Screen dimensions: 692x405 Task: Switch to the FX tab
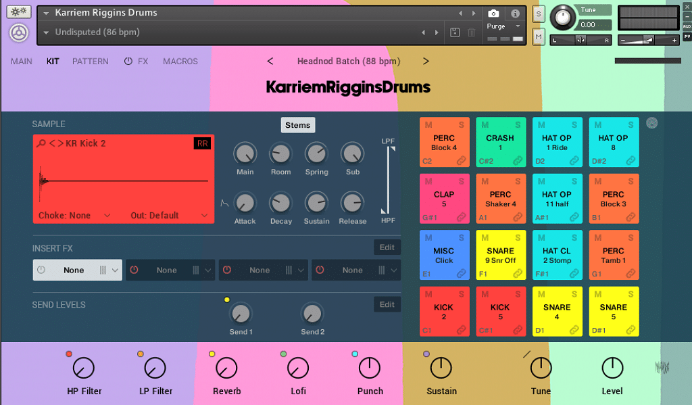(143, 62)
